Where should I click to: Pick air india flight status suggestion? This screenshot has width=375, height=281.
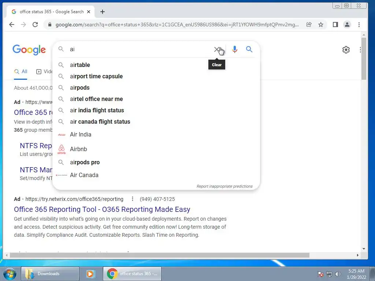(156, 110)
